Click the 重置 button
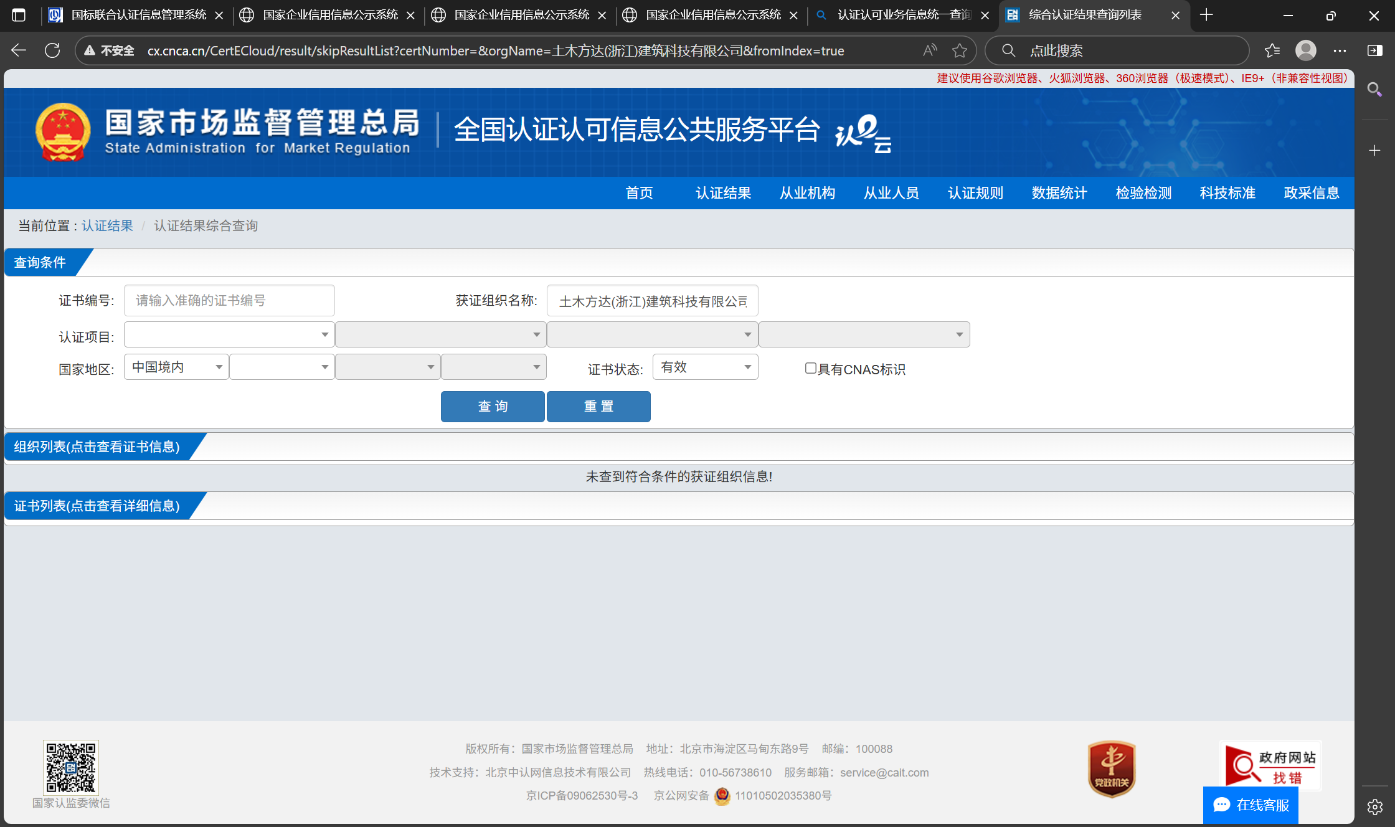The image size is (1395, 827). (598, 407)
